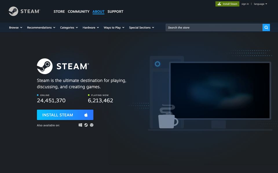Navigate to the SUPPORT tab

click(x=116, y=12)
